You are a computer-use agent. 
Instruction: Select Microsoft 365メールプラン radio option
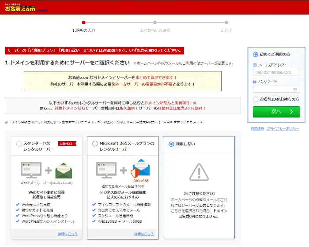click(95, 143)
